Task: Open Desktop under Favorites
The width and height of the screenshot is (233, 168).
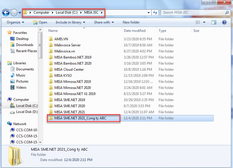Action: tap(22, 39)
